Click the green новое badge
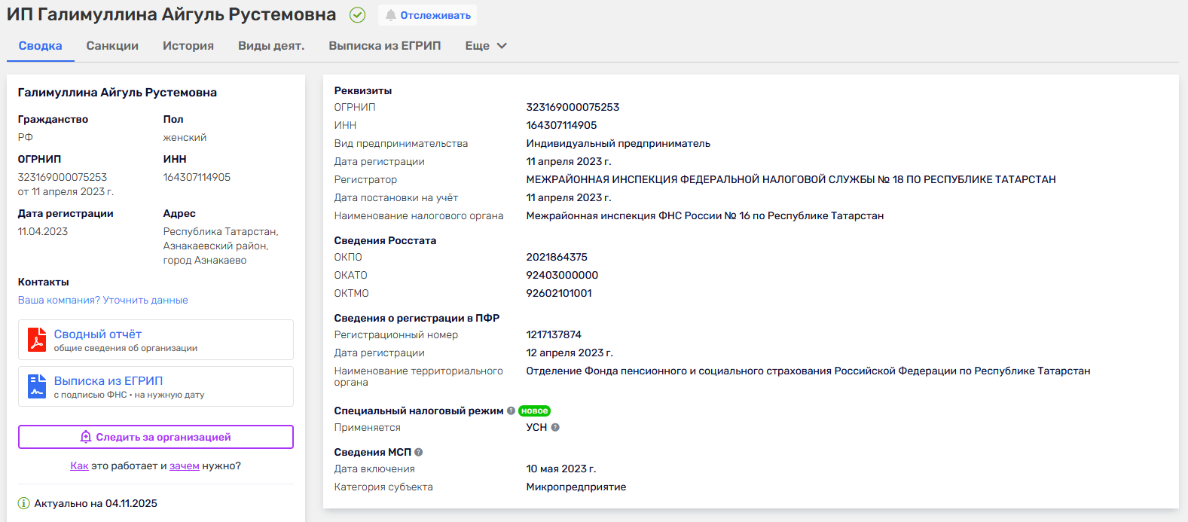Viewport: 1188px width, 522px height. click(534, 411)
